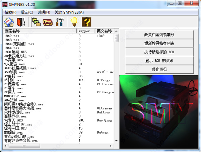The image size is (201, 152).
Task: Select ASO战机.nes in the list
Action: (14, 72)
